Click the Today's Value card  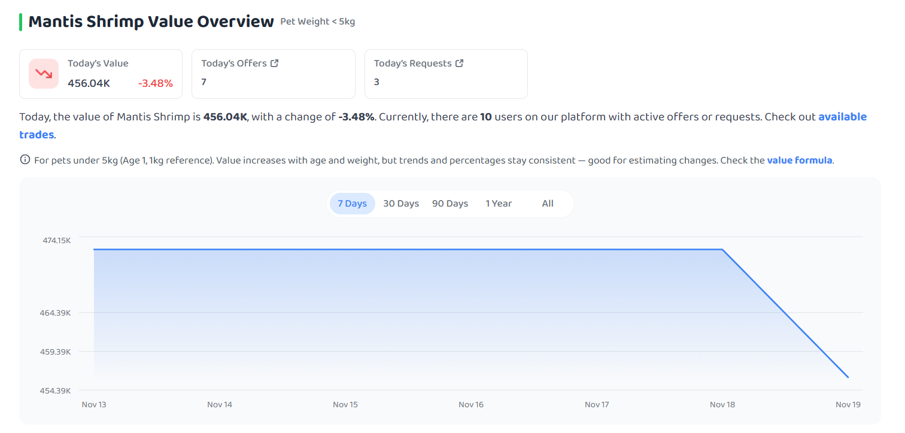pos(101,74)
